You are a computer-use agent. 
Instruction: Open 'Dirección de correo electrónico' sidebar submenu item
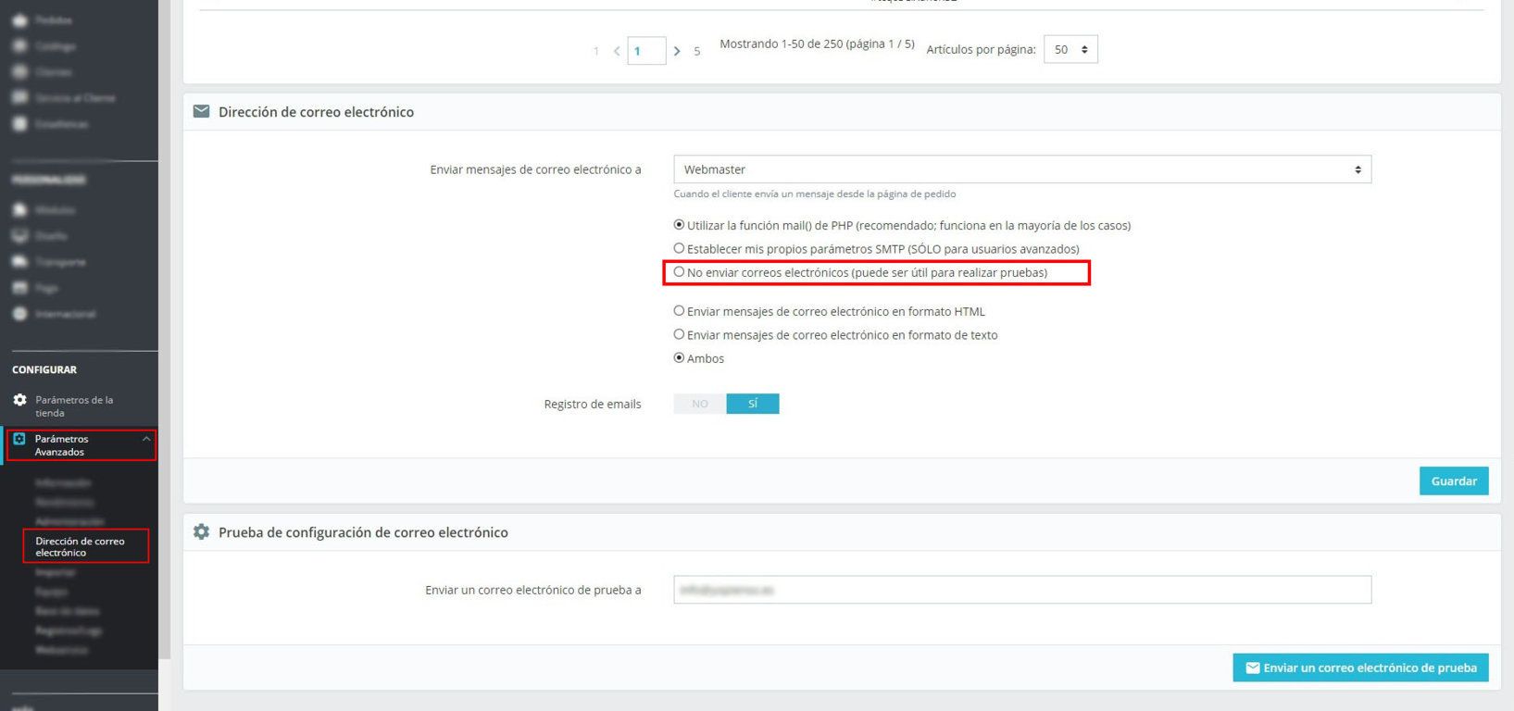click(x=80, y=546)
